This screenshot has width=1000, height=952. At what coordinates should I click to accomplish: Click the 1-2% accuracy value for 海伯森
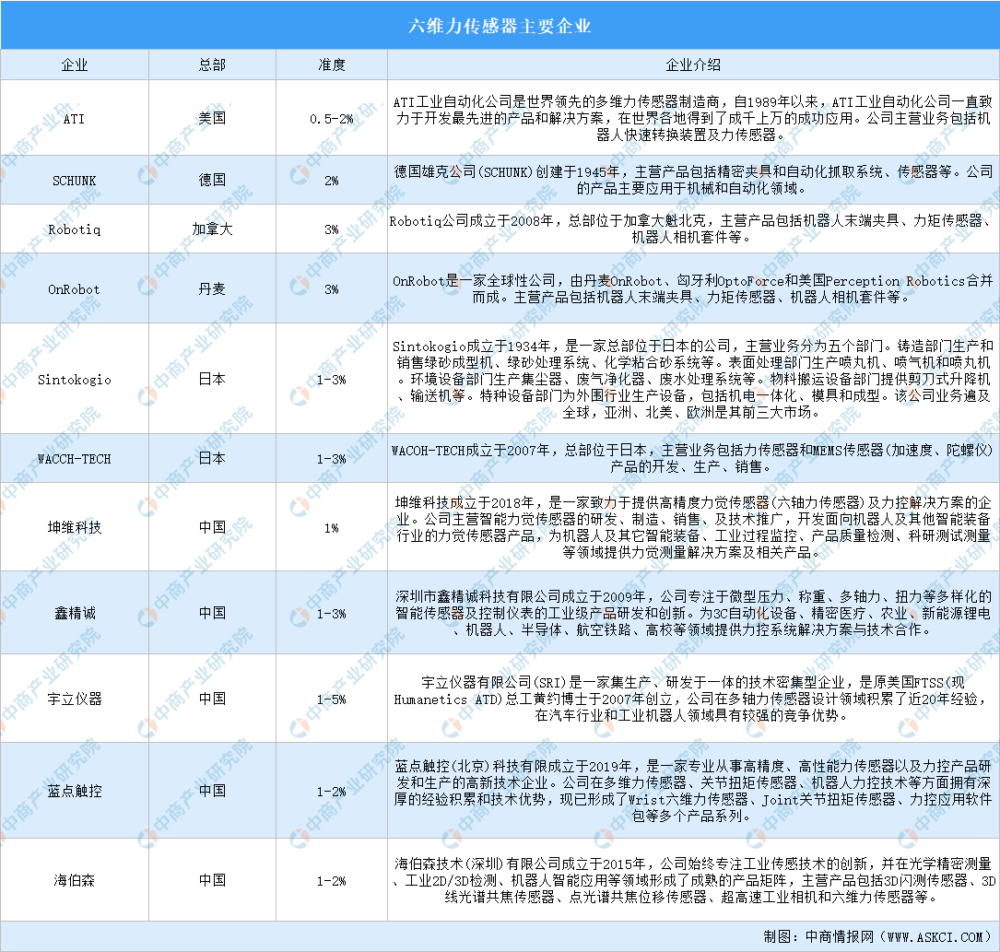tap(331, 881)
